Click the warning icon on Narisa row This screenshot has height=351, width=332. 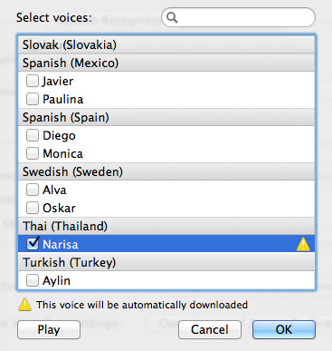point(303,244)
